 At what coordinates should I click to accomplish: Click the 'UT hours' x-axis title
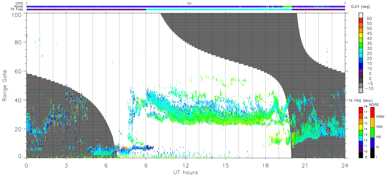pos(185,172)
